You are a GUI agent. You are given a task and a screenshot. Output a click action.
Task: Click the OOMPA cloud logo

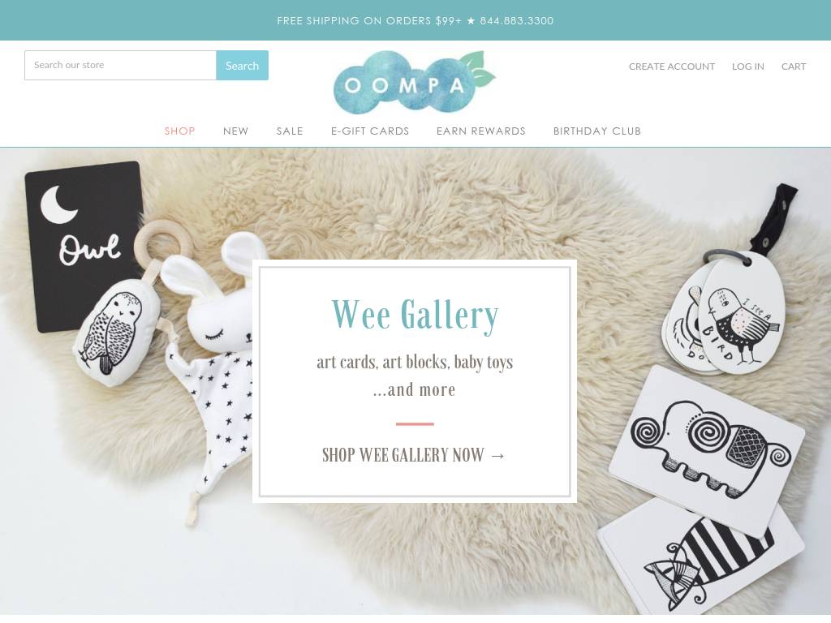[x=414, y=82]
